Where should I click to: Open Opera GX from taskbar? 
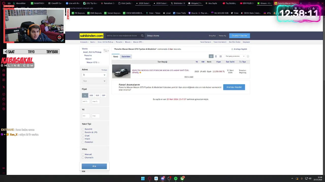pyautogui.click(x=150, y=178)
